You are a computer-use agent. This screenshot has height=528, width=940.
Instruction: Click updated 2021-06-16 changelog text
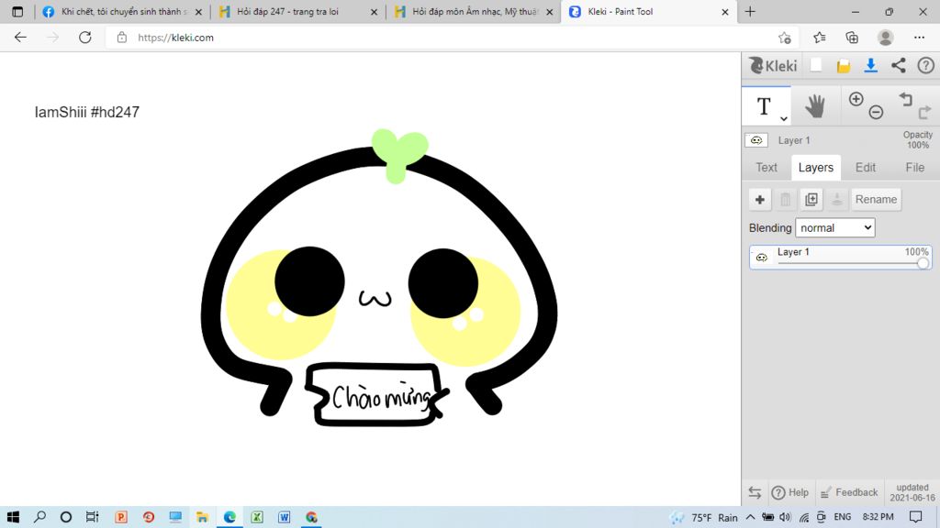[912, 492]
